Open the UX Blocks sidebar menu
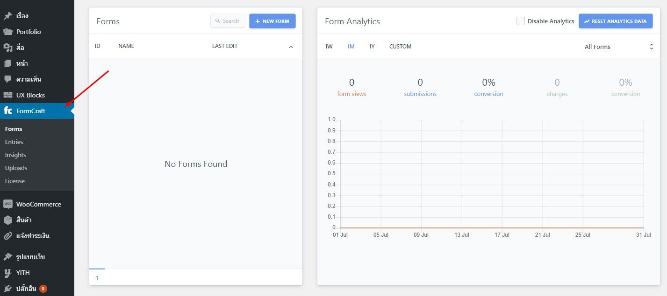 [37, 95]
